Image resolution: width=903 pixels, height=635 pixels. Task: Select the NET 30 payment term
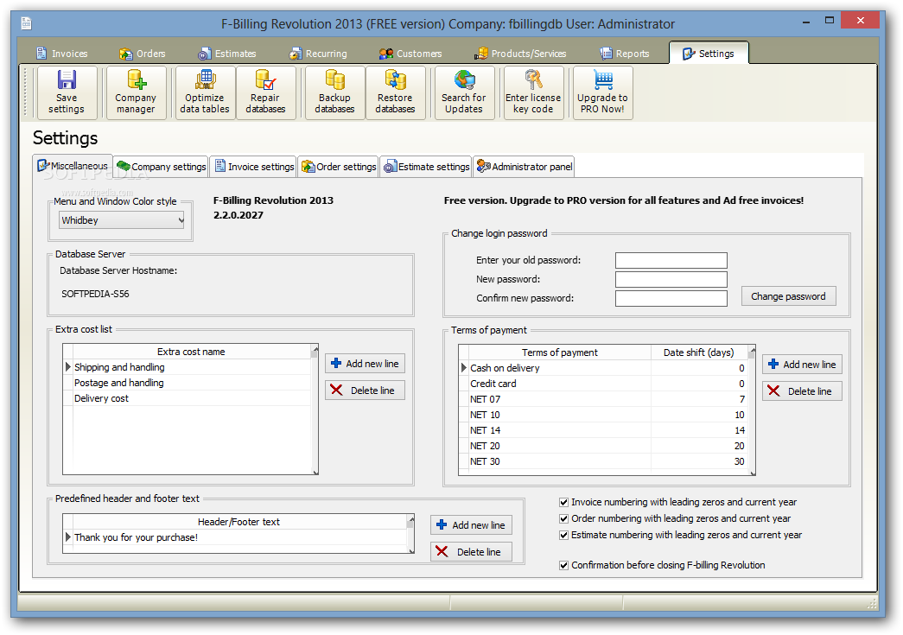tap(603, 461)
